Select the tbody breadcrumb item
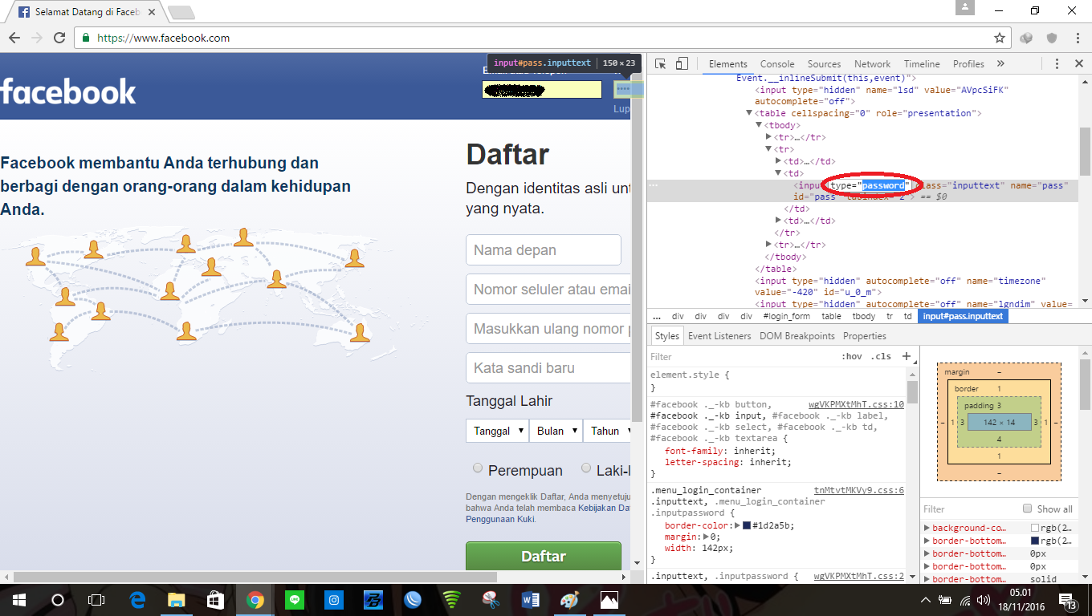 coord(864,316)
